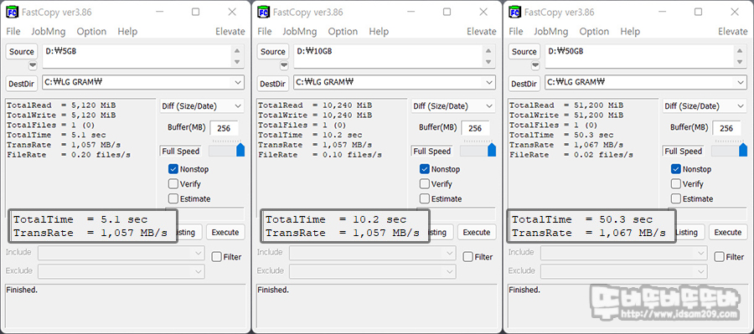Click Execute button in the 5GB window
The width and height of the screenshot is (754, 334).
[225, 232]
